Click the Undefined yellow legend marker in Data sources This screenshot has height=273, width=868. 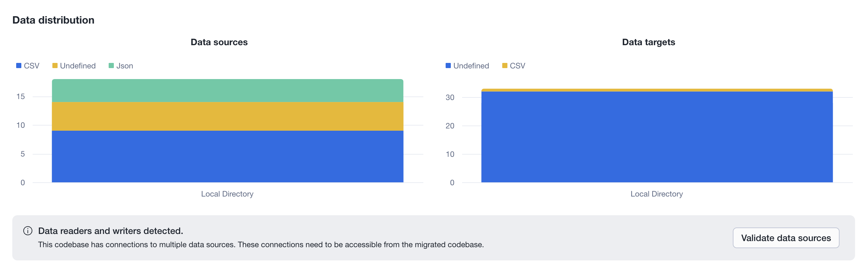[x=55, y=66]
